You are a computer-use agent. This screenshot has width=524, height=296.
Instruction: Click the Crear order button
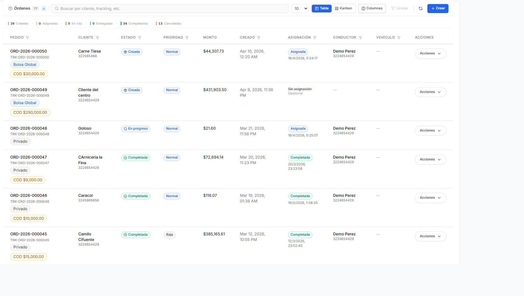(438, 8)
